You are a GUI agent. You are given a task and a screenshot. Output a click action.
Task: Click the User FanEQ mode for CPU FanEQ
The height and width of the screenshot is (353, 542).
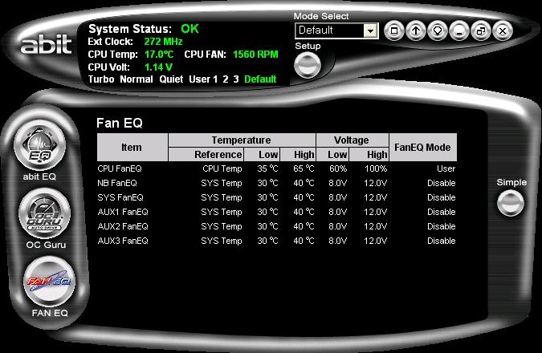click(x=446, y=168)
